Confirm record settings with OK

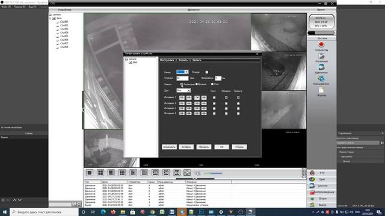pyautogui.click(x=221, y=147)
